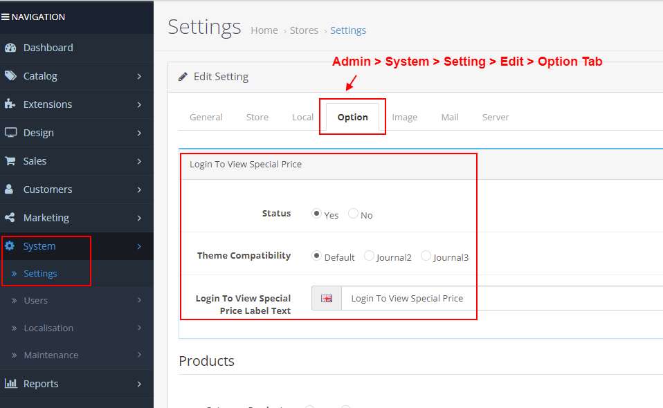
Task: Expand the System sidebar menu
Action: [38, 245]
